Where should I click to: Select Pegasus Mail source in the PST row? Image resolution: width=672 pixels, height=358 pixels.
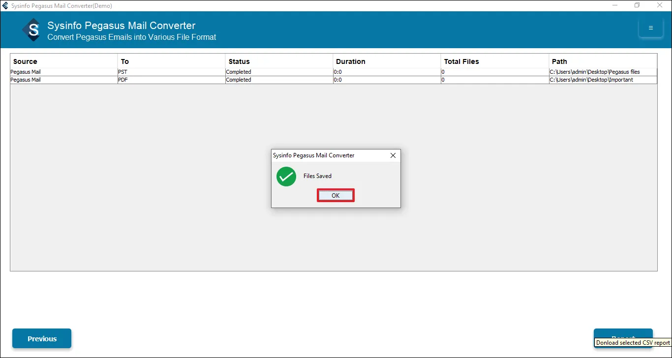pos(64,72)
